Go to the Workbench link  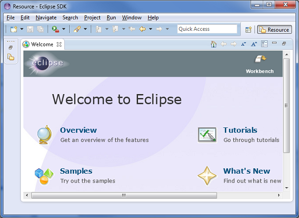[260, 71]
